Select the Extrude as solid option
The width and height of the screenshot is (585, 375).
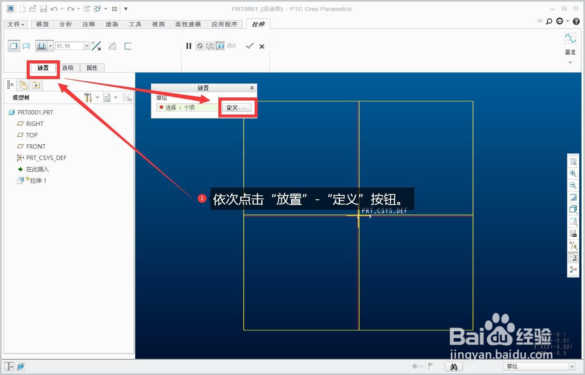click(x=14, y=46)
